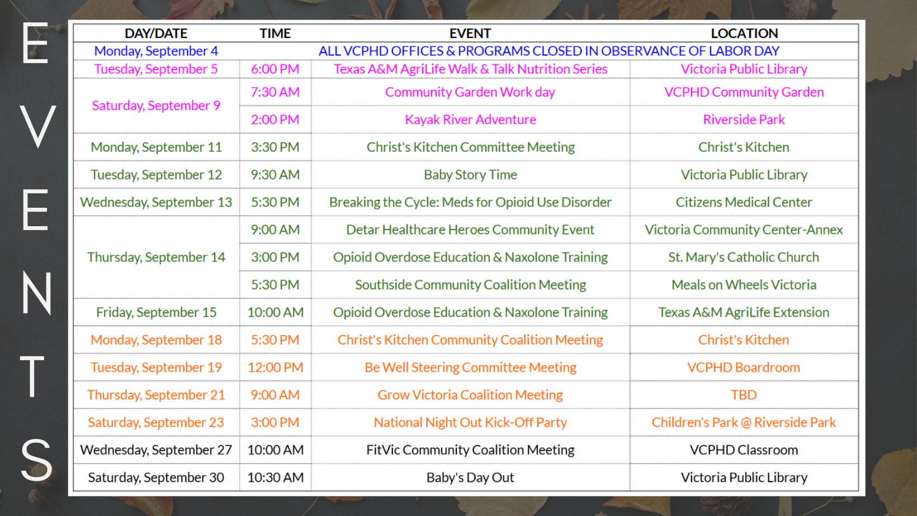Click National Night Out Kick-Off Party
This screenshot has width=917, height=516.
(x=470, y=423)
